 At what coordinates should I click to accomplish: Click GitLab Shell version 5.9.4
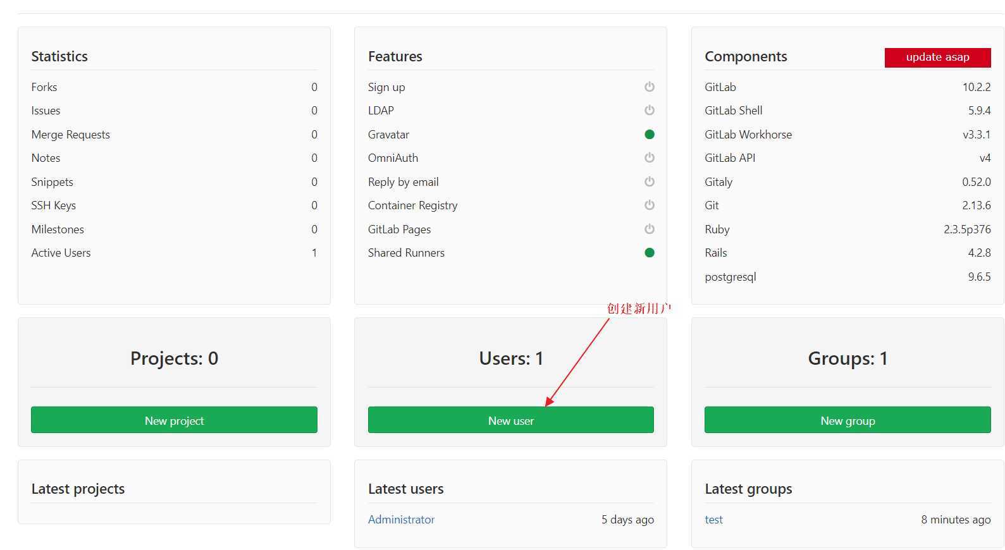(x=979, y=110)
